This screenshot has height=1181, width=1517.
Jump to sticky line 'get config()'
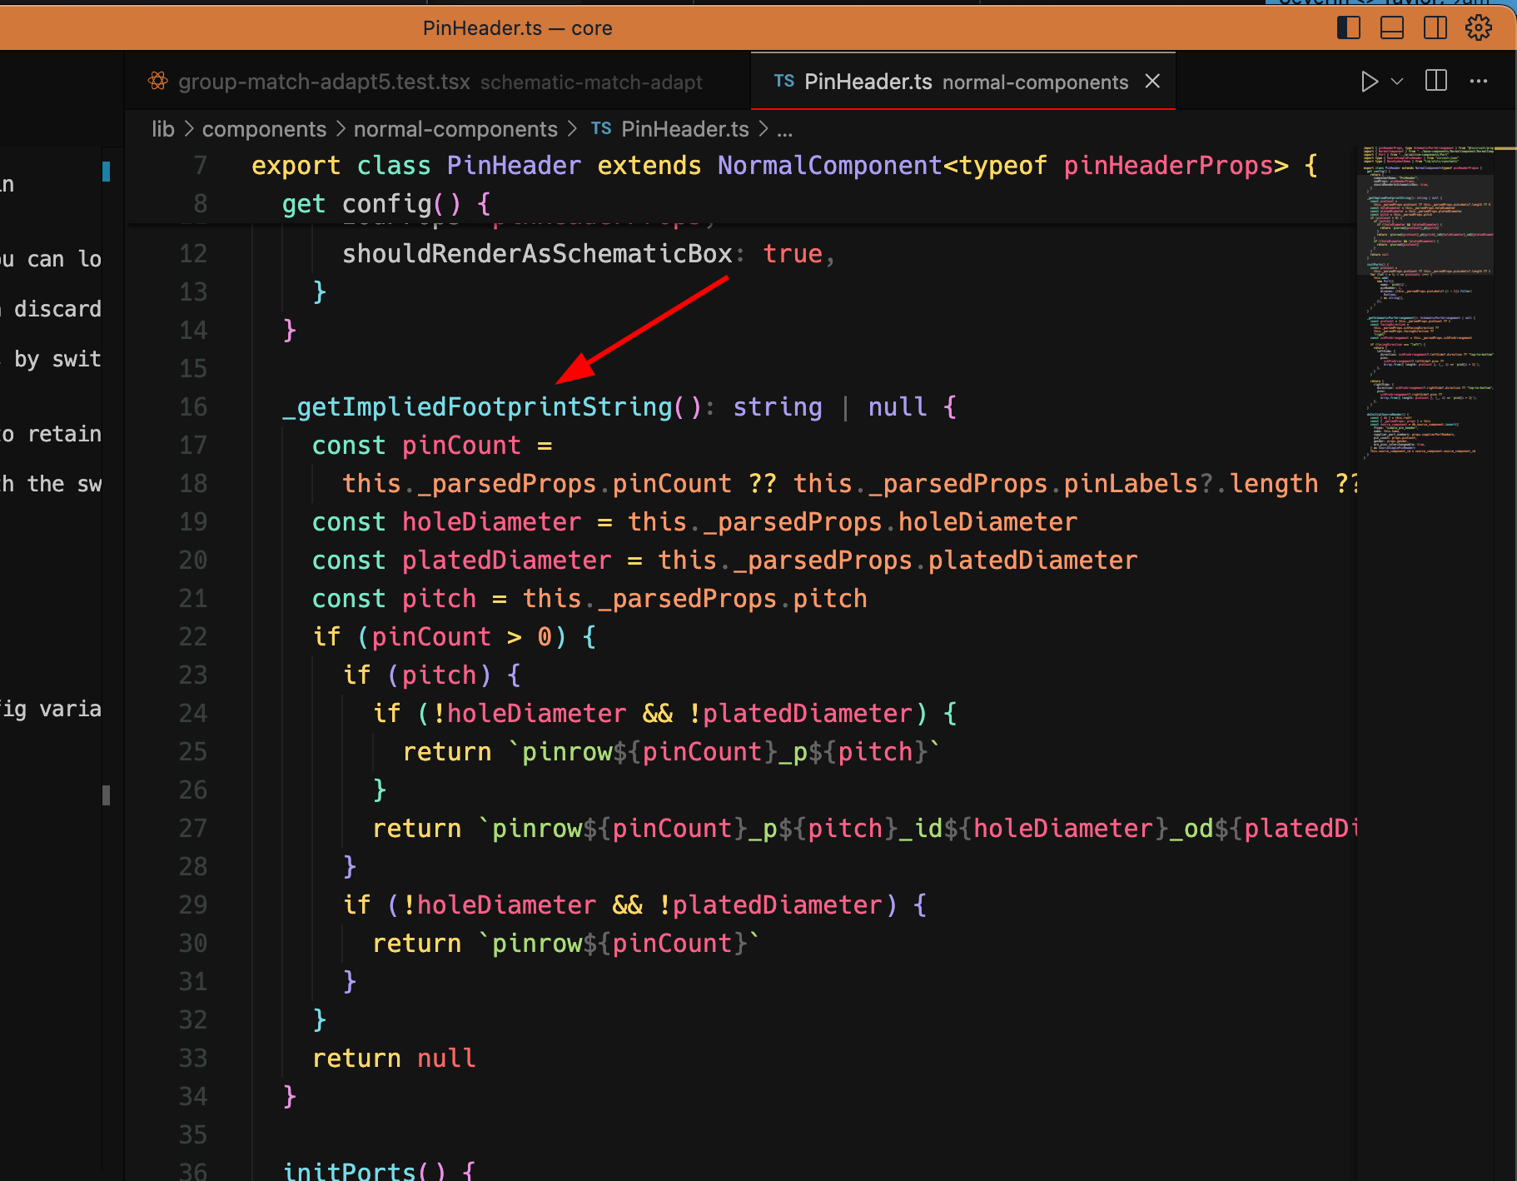tap(386, 204)
